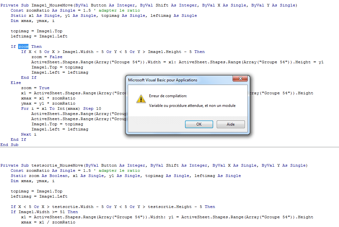Click the 'End Sub' line
339x227 pixels.
pos(9,145)
